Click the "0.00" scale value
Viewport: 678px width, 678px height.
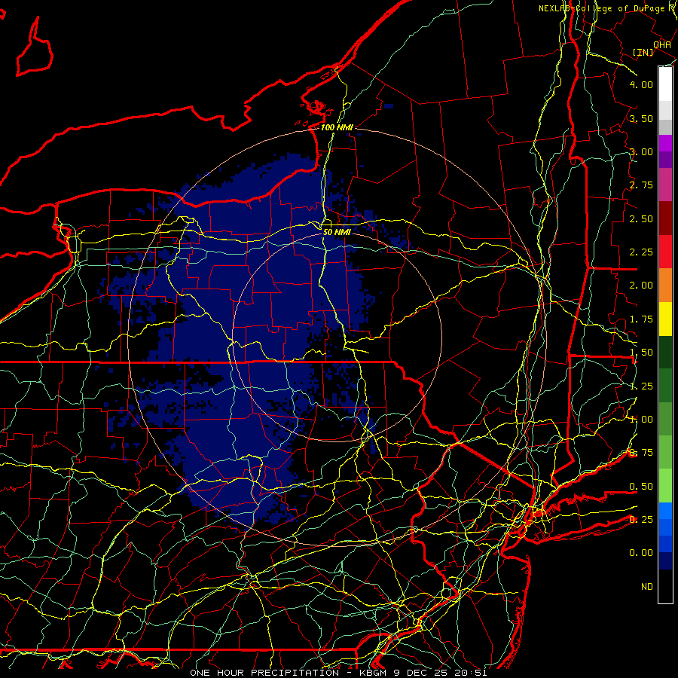coord(641,553)
